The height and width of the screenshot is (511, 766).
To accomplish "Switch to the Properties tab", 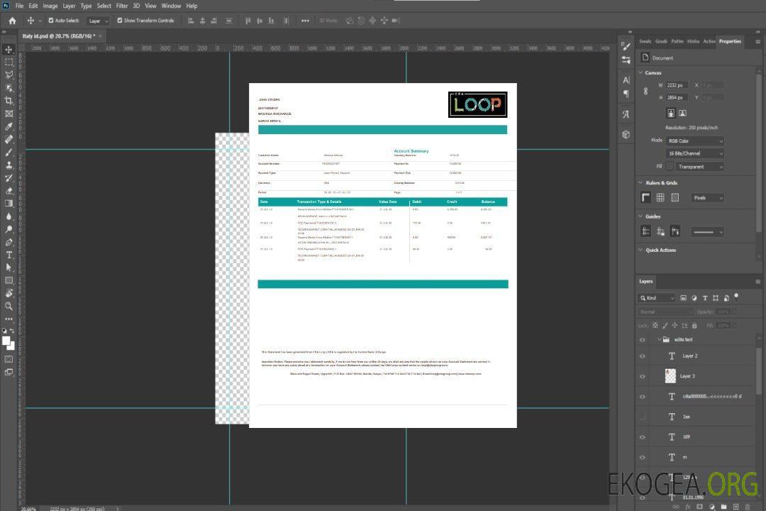I will (730, 41).
